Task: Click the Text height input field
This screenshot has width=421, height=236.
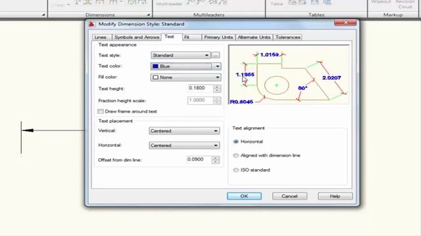Action: pos(200,88)
